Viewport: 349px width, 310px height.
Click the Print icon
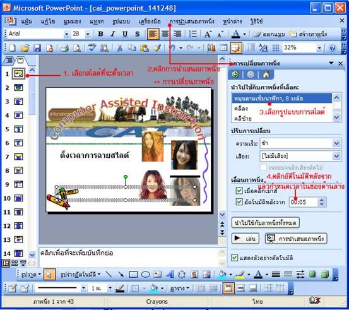click(x=64, y=47)
